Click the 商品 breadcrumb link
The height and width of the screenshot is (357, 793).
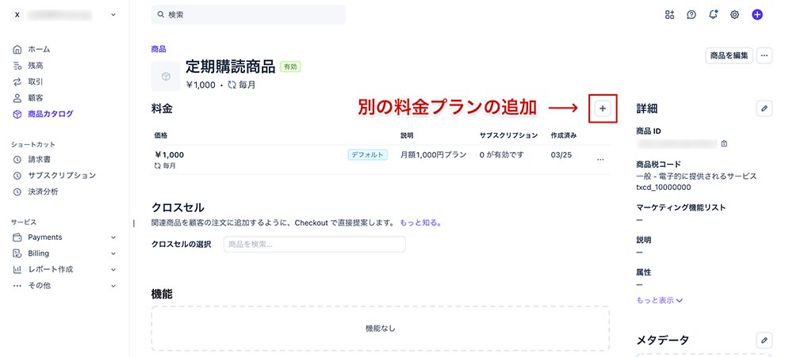point(159,49)
